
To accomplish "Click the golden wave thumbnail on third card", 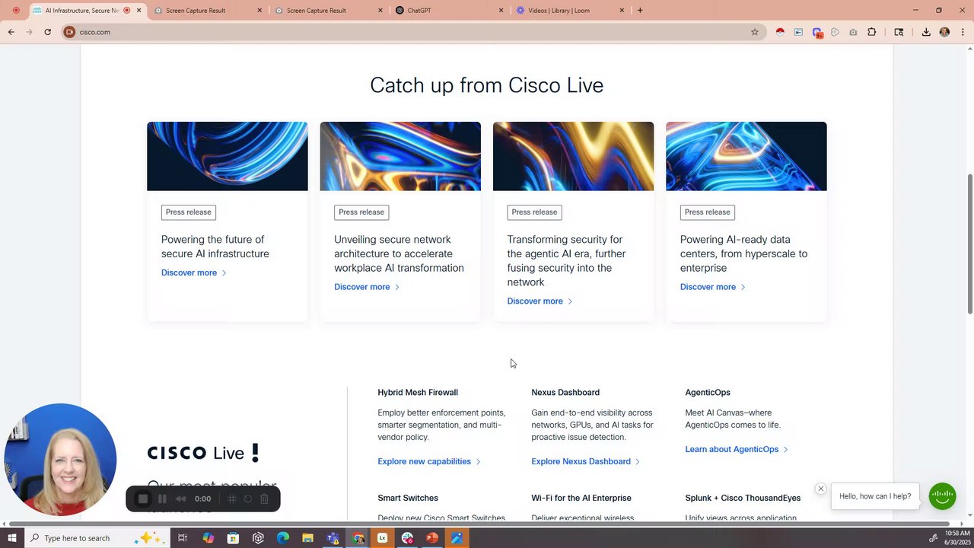I will click(573, 156).
